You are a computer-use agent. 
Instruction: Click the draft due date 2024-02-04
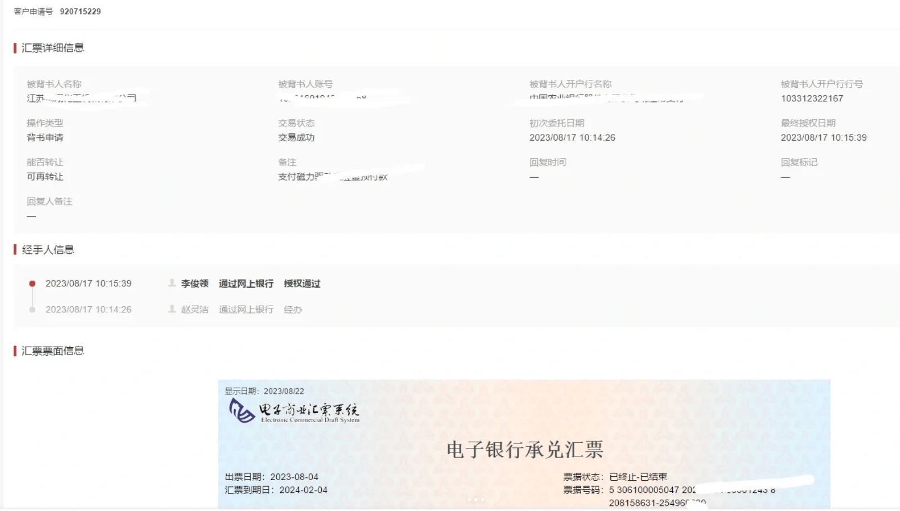point(303,490)
